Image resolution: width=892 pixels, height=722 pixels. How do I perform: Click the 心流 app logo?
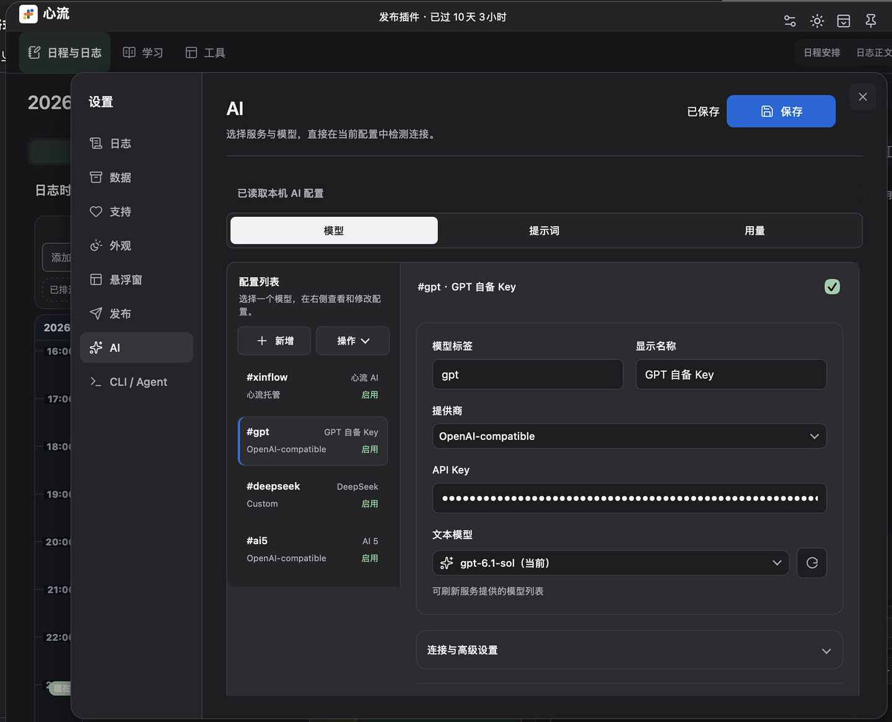point(28,14)
